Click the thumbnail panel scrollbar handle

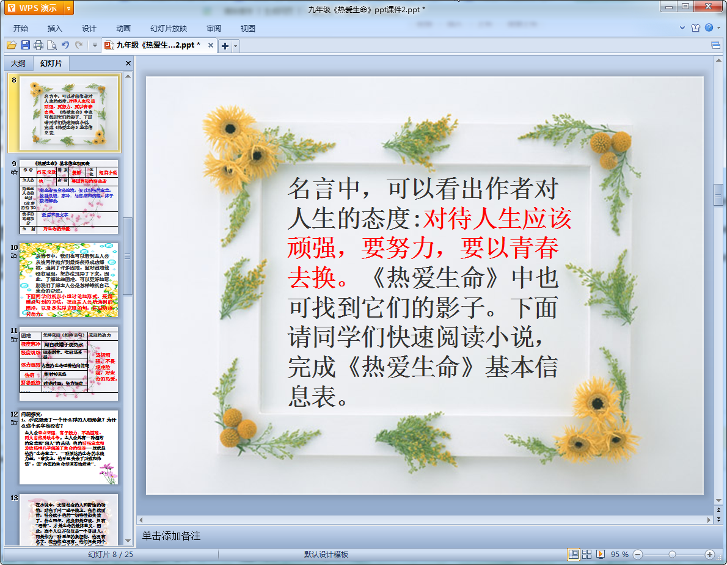(128, 256)
